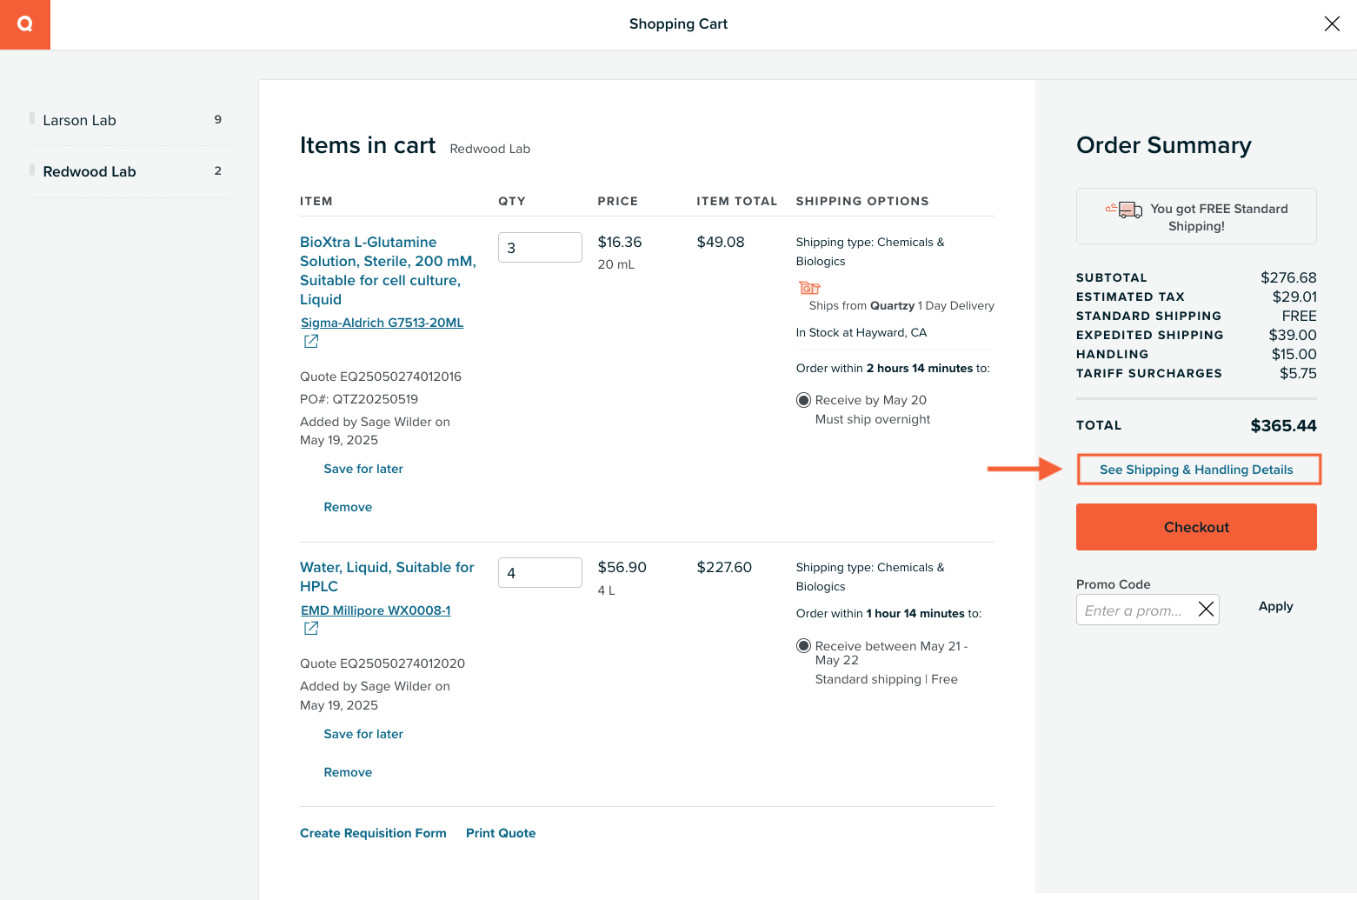This screenshot has width=1357, height=900.
Task: Open BioXtra L-Glutamine Solution product page
Action: point(388,270)
